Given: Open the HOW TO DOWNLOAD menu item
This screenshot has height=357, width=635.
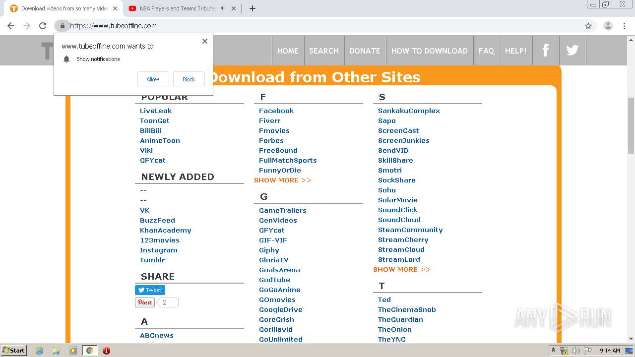Looking at the screenshot, I should pos(430,51).
